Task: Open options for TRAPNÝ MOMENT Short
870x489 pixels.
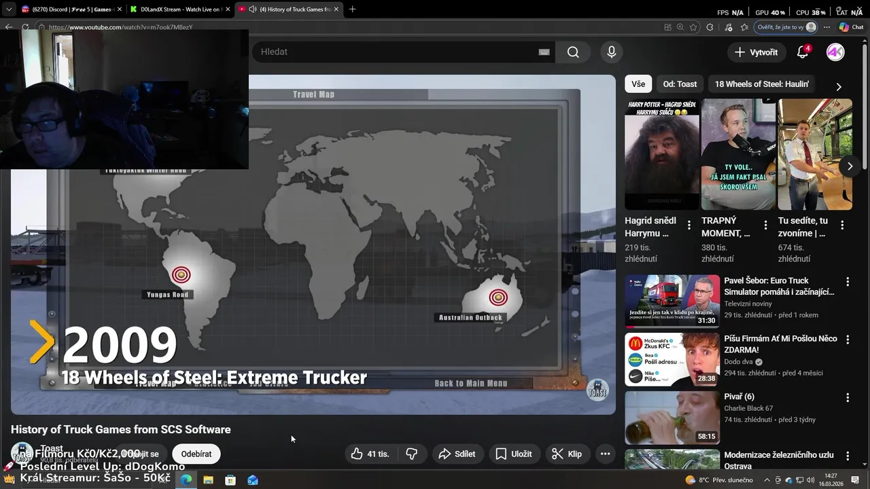Action: (x=765, y=225)
